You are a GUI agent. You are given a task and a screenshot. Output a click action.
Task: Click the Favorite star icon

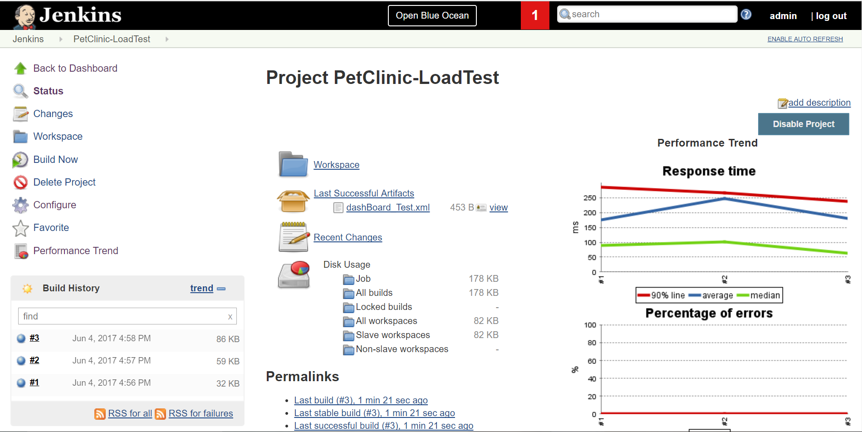(20, 228)
